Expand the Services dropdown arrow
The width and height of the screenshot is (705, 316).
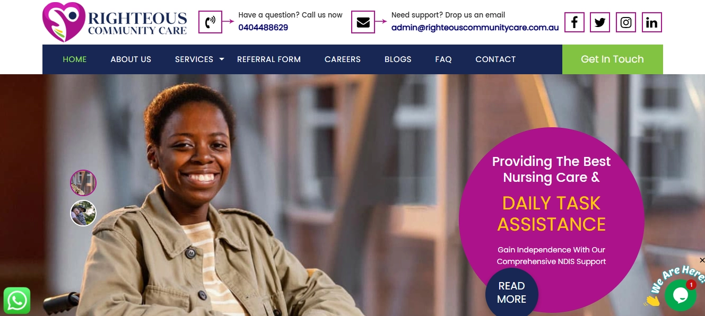(x=222, y=59)
